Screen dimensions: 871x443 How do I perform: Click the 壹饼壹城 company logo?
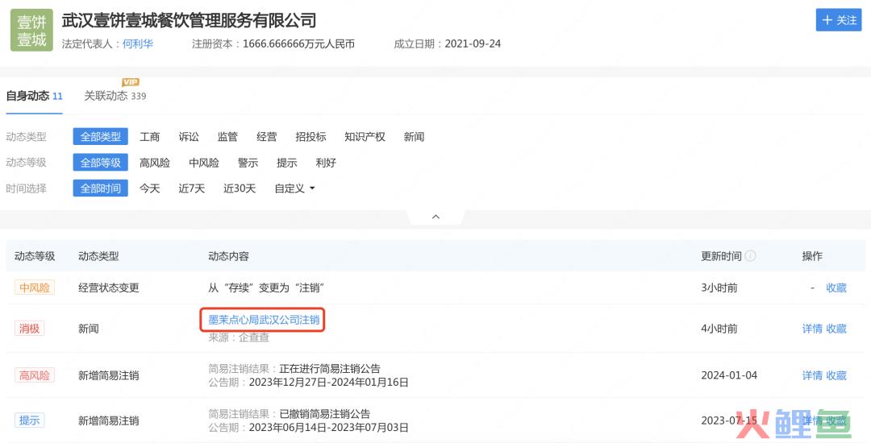coord(31,31)
